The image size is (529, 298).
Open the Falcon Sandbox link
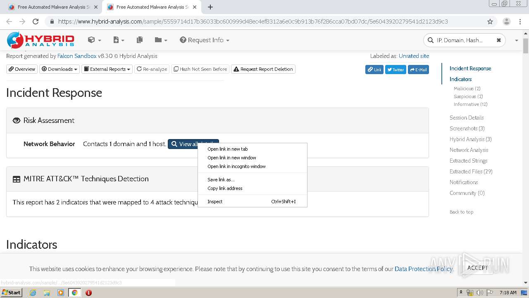pos(77,56)
